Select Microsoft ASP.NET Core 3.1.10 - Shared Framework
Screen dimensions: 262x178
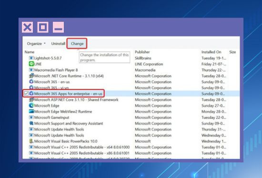(x=76, y=100)
